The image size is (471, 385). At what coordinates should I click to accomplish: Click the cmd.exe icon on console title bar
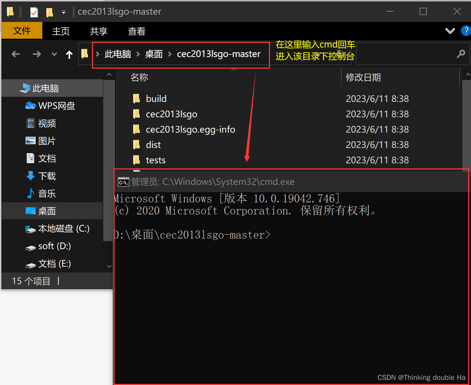click(x=123, y=182)
